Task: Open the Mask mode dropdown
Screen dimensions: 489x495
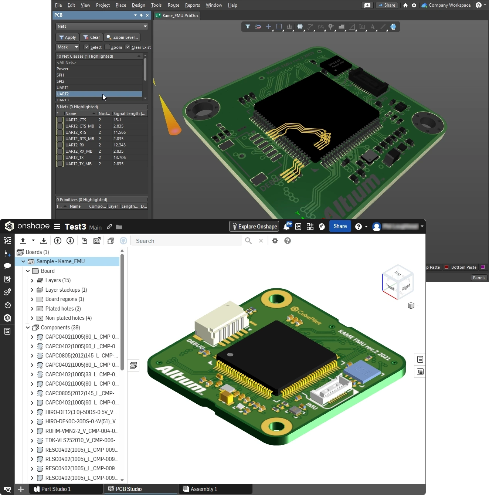Action: (x=68, y=47)
